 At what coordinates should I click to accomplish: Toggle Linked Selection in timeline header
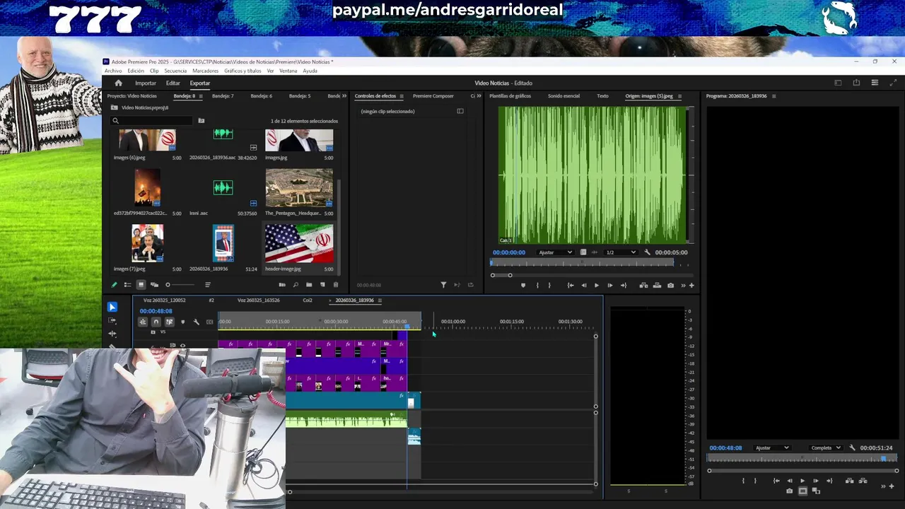tap(169, 322)
